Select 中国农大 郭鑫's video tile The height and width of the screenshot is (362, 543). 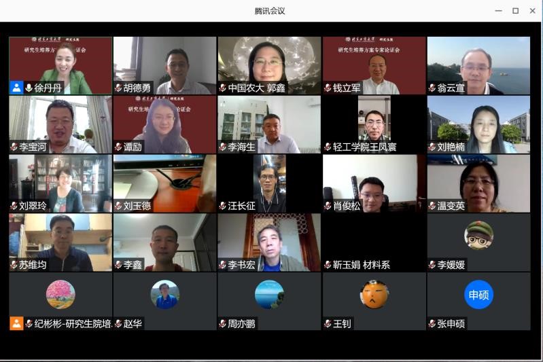[x=269, y=65]
